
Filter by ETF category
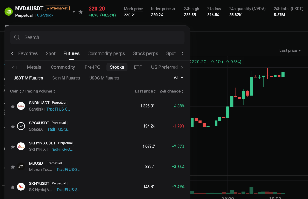click(x=138, y=67)
